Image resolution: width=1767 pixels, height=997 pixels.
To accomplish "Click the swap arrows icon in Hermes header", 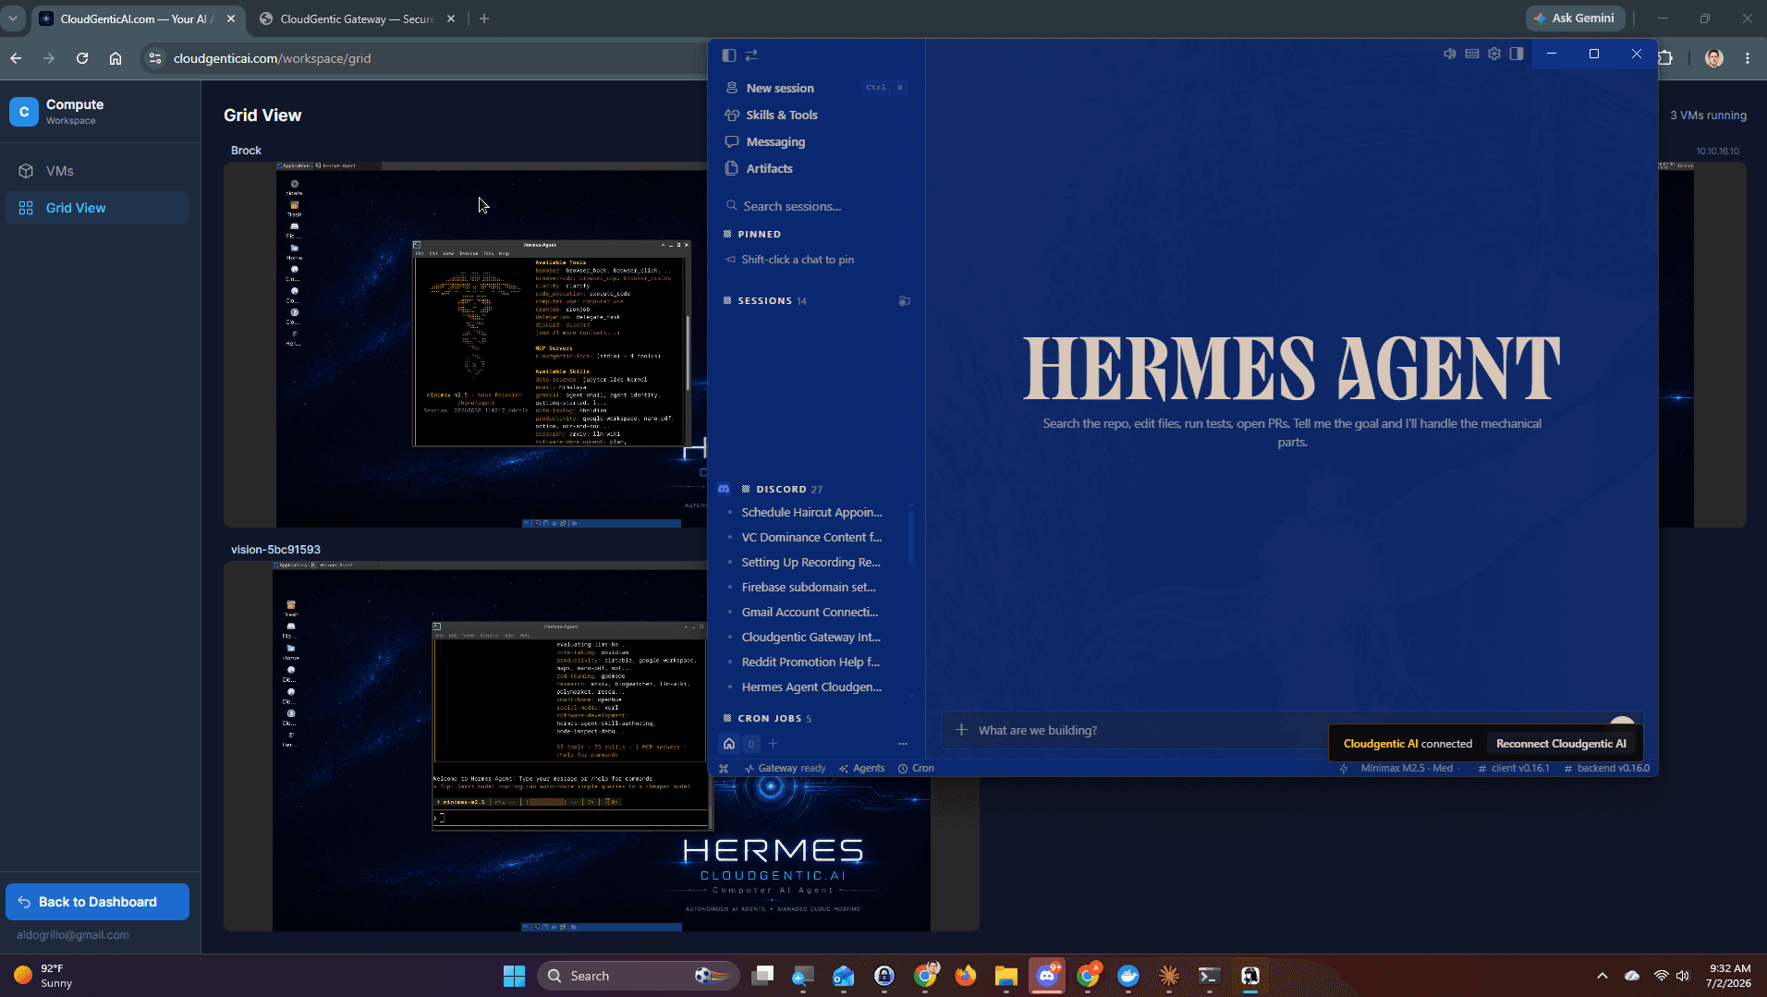I will pos(751,55).
